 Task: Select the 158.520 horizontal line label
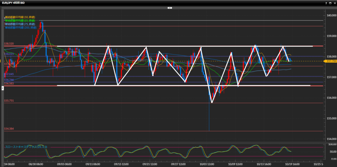9,44
